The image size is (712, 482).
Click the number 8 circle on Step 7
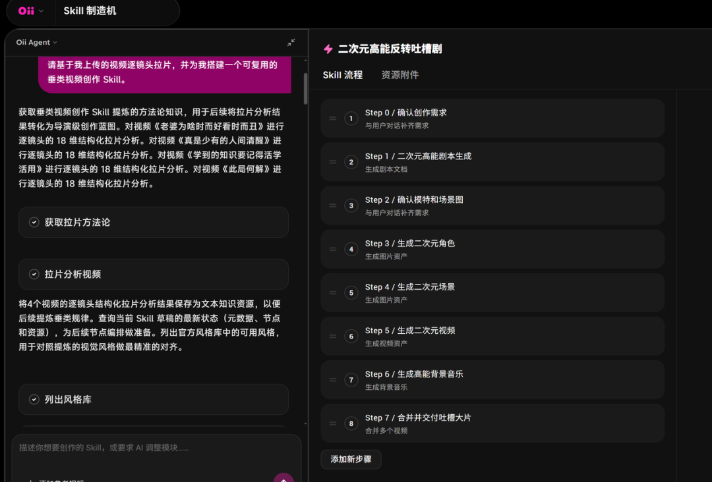351,423
